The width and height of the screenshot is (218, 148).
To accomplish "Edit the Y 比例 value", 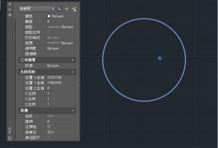I will coord(61,99).
